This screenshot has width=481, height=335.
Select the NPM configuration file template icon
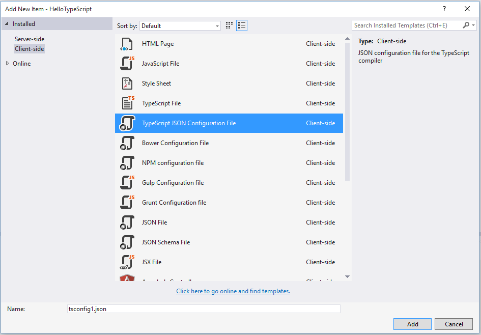click(x=126, y=163)
